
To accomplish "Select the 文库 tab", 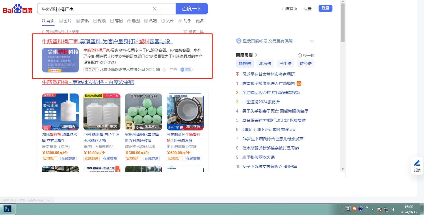I will click(x=168, y=21).
